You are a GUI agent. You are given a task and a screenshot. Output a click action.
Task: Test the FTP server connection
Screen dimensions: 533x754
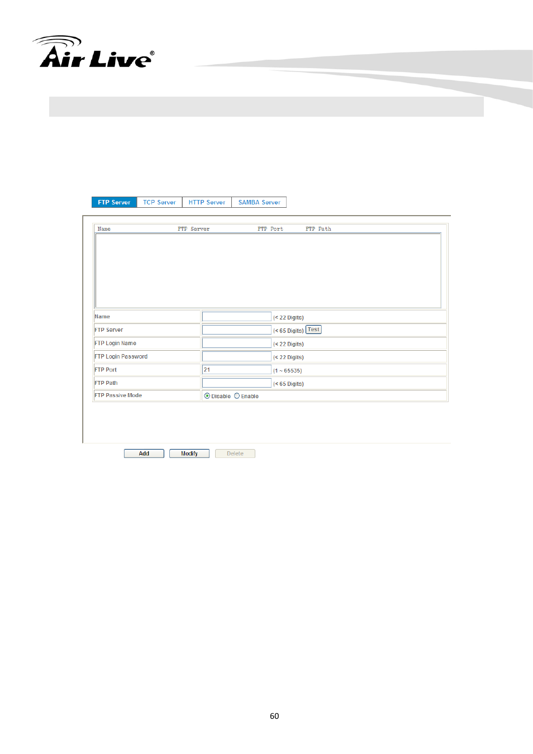click(x=314, y=330)
